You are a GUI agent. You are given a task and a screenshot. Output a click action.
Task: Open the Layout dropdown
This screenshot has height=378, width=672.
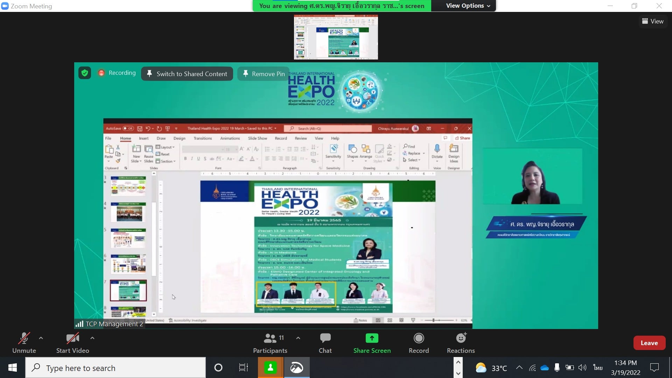(165, 147)
